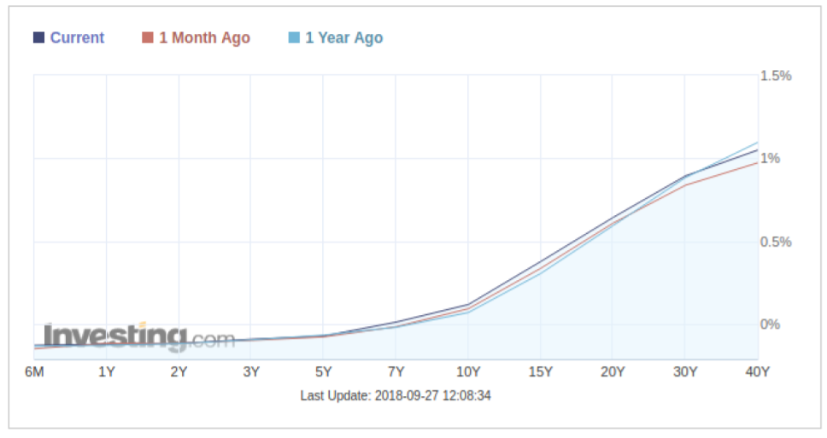Click the dark blue Current legend swatch
This screenshot has width=827, height=438.
tap(38, 38)
